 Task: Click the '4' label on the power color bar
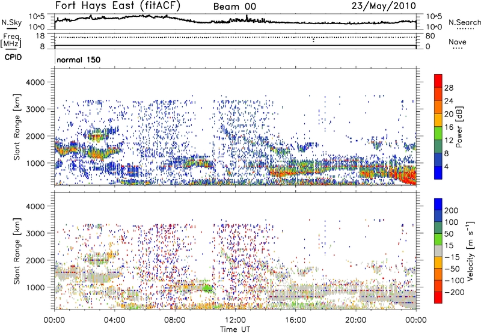(x=446, y=166)
